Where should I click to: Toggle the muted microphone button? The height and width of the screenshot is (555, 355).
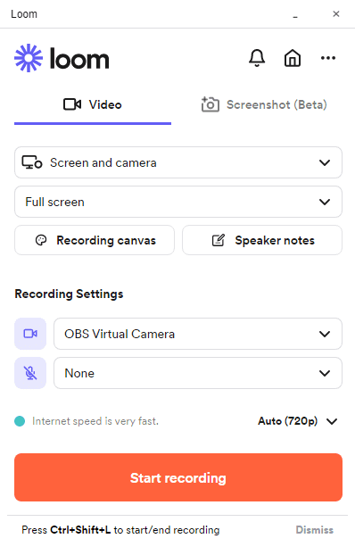click(x=30, y=373)
